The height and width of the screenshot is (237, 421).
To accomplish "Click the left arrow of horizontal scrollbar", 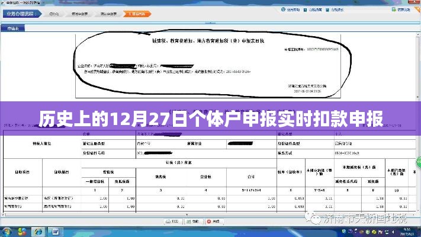I will (3, 214).
